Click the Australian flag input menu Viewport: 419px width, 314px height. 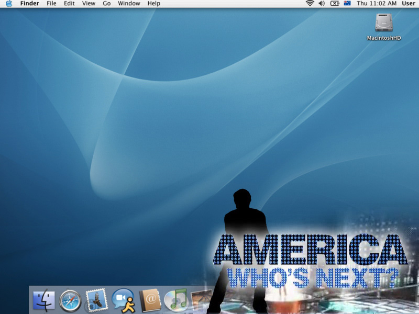point(347,3)
